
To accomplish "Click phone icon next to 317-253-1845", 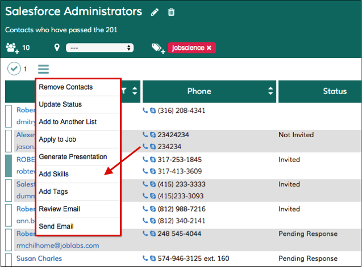I will click(145, 159).
